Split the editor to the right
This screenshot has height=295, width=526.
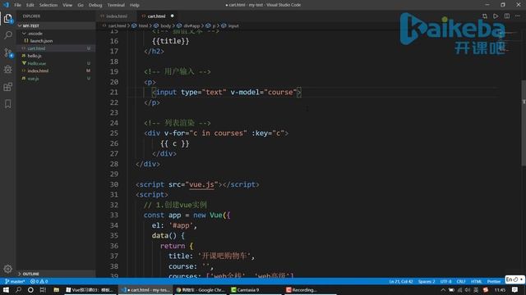(507, 16)
